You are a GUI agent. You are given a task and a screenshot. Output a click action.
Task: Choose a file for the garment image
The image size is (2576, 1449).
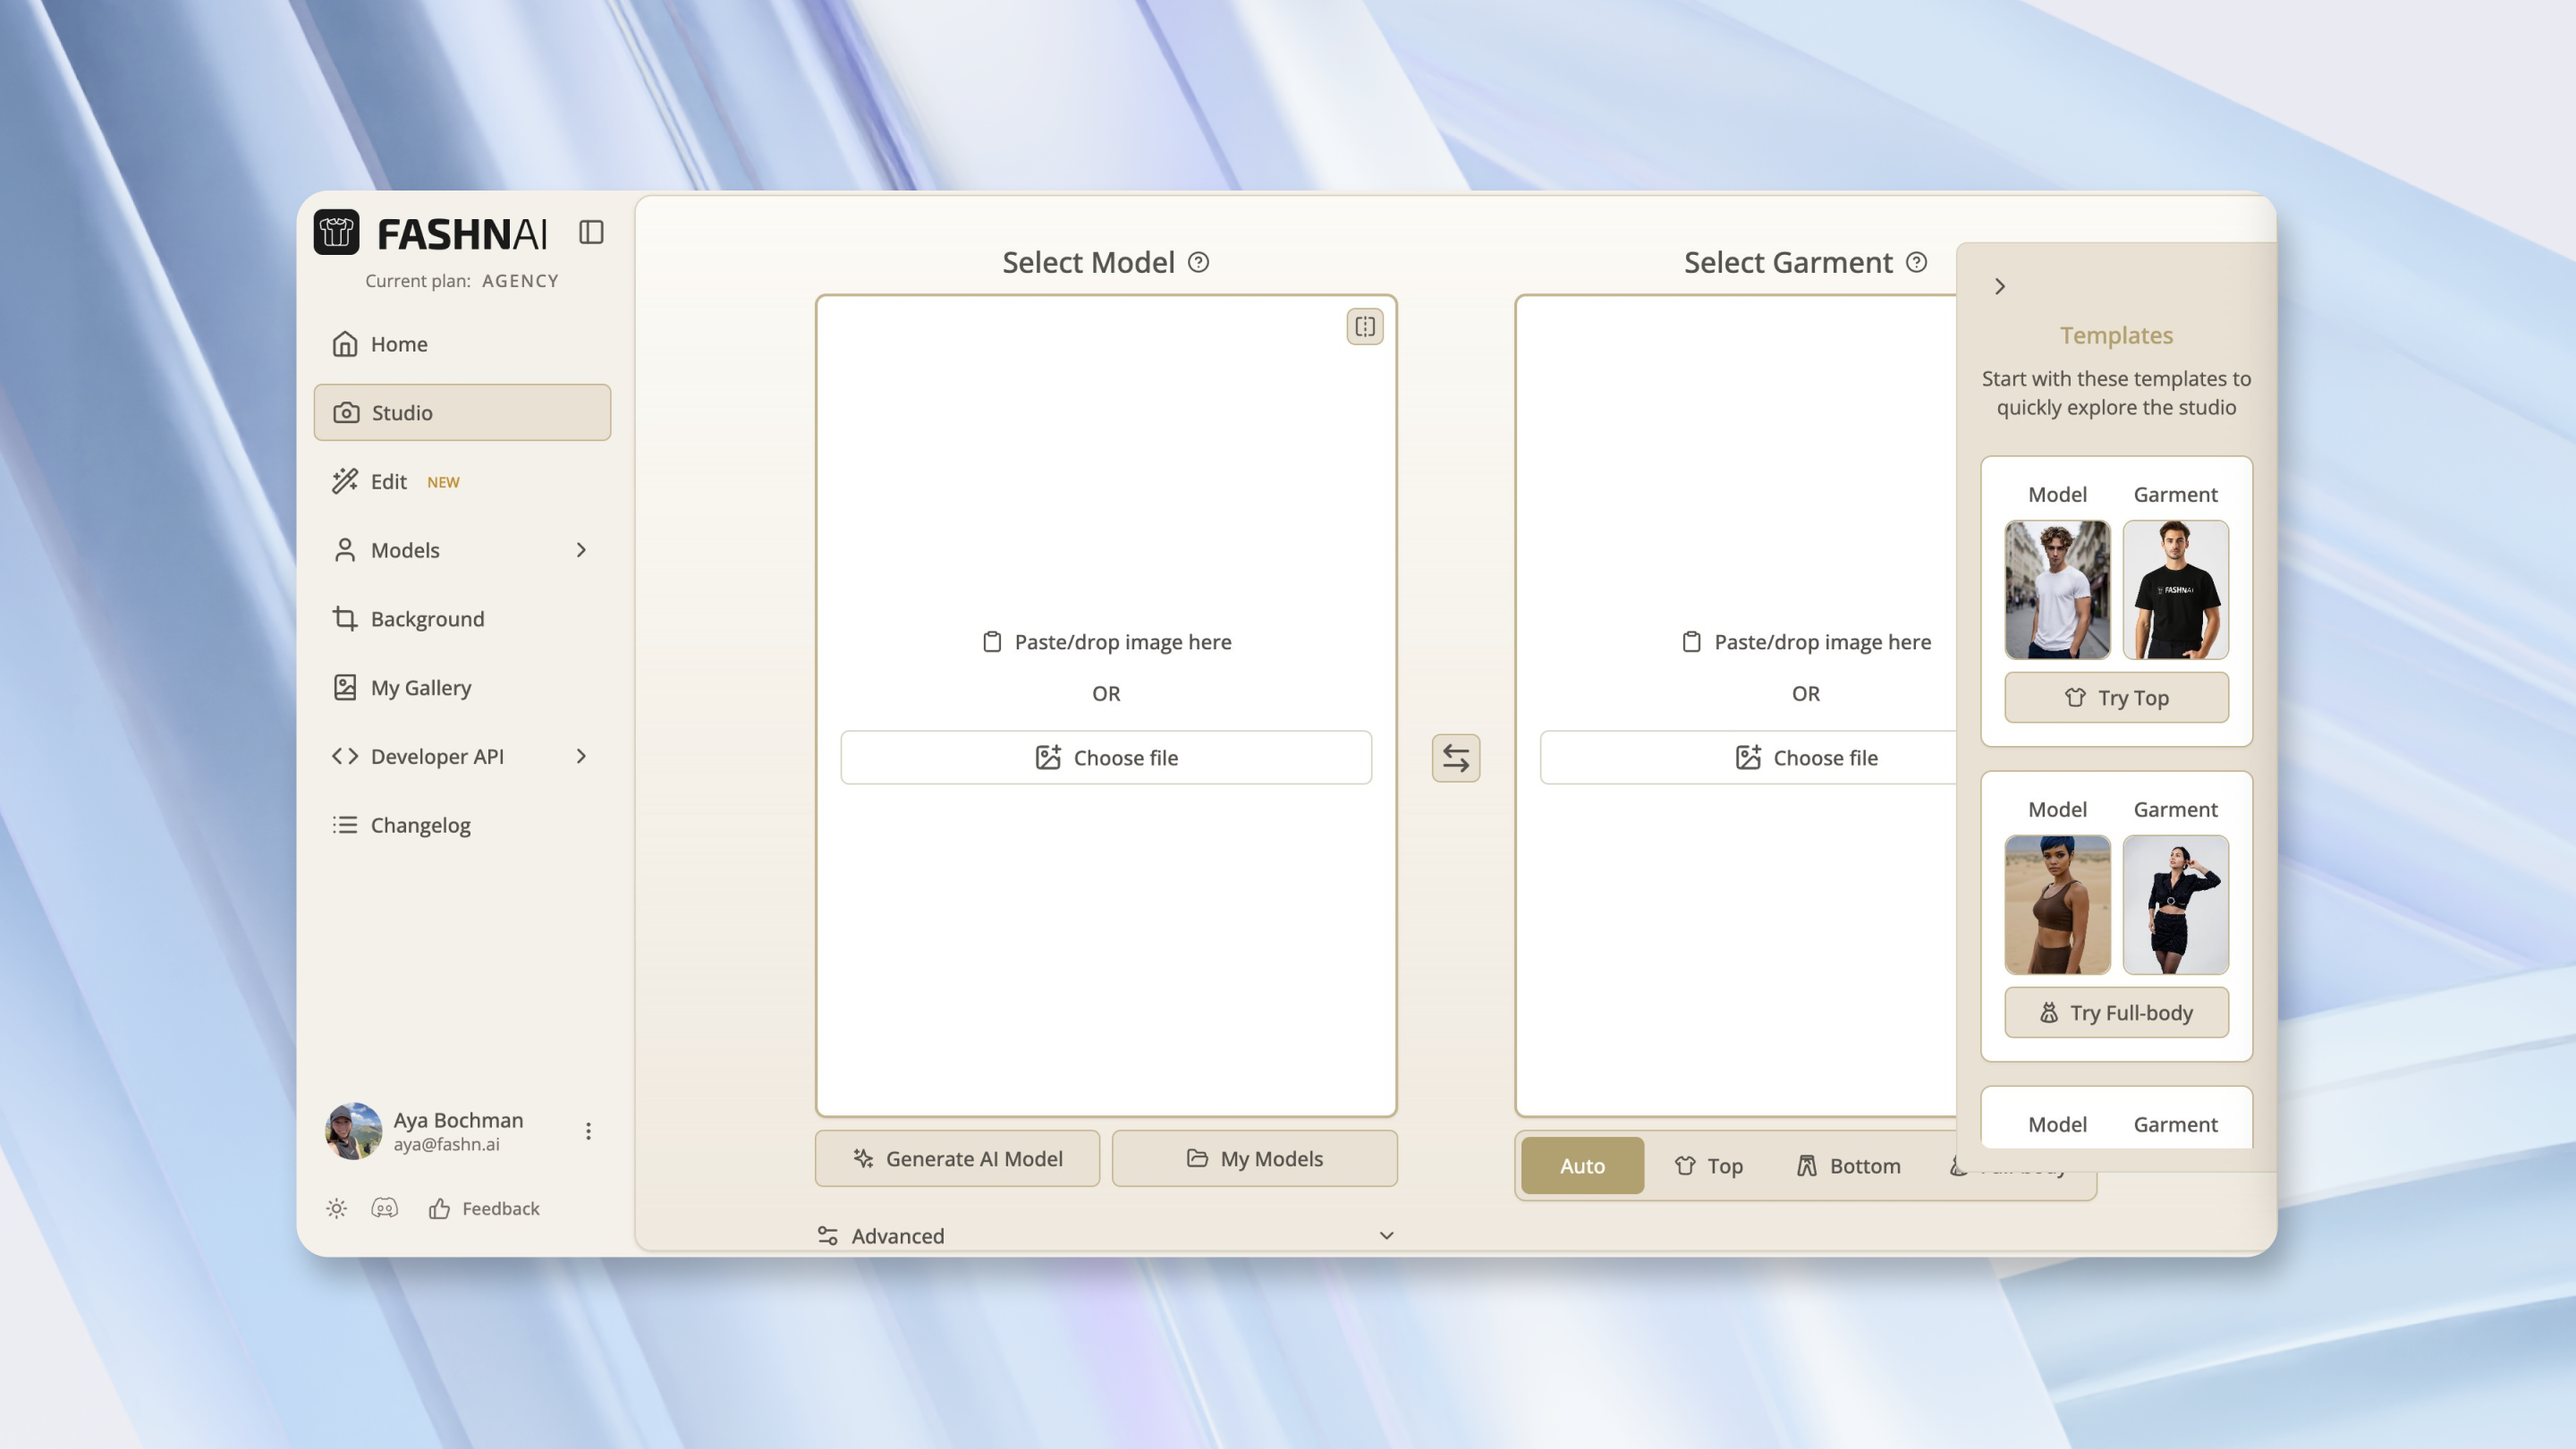1748,758
